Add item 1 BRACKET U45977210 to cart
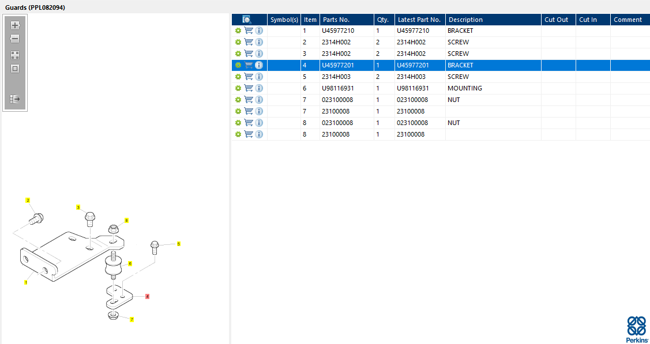Viewport: 650px width, 344px height. [x=249, y=31]
